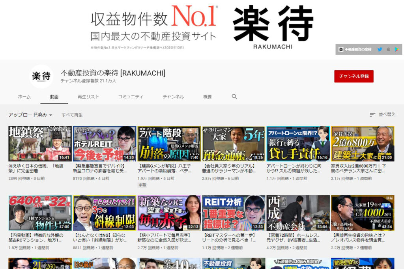Click the 楽待 channel avatar
The width and height of the screenshot is (404, 269).
[41, 76]
